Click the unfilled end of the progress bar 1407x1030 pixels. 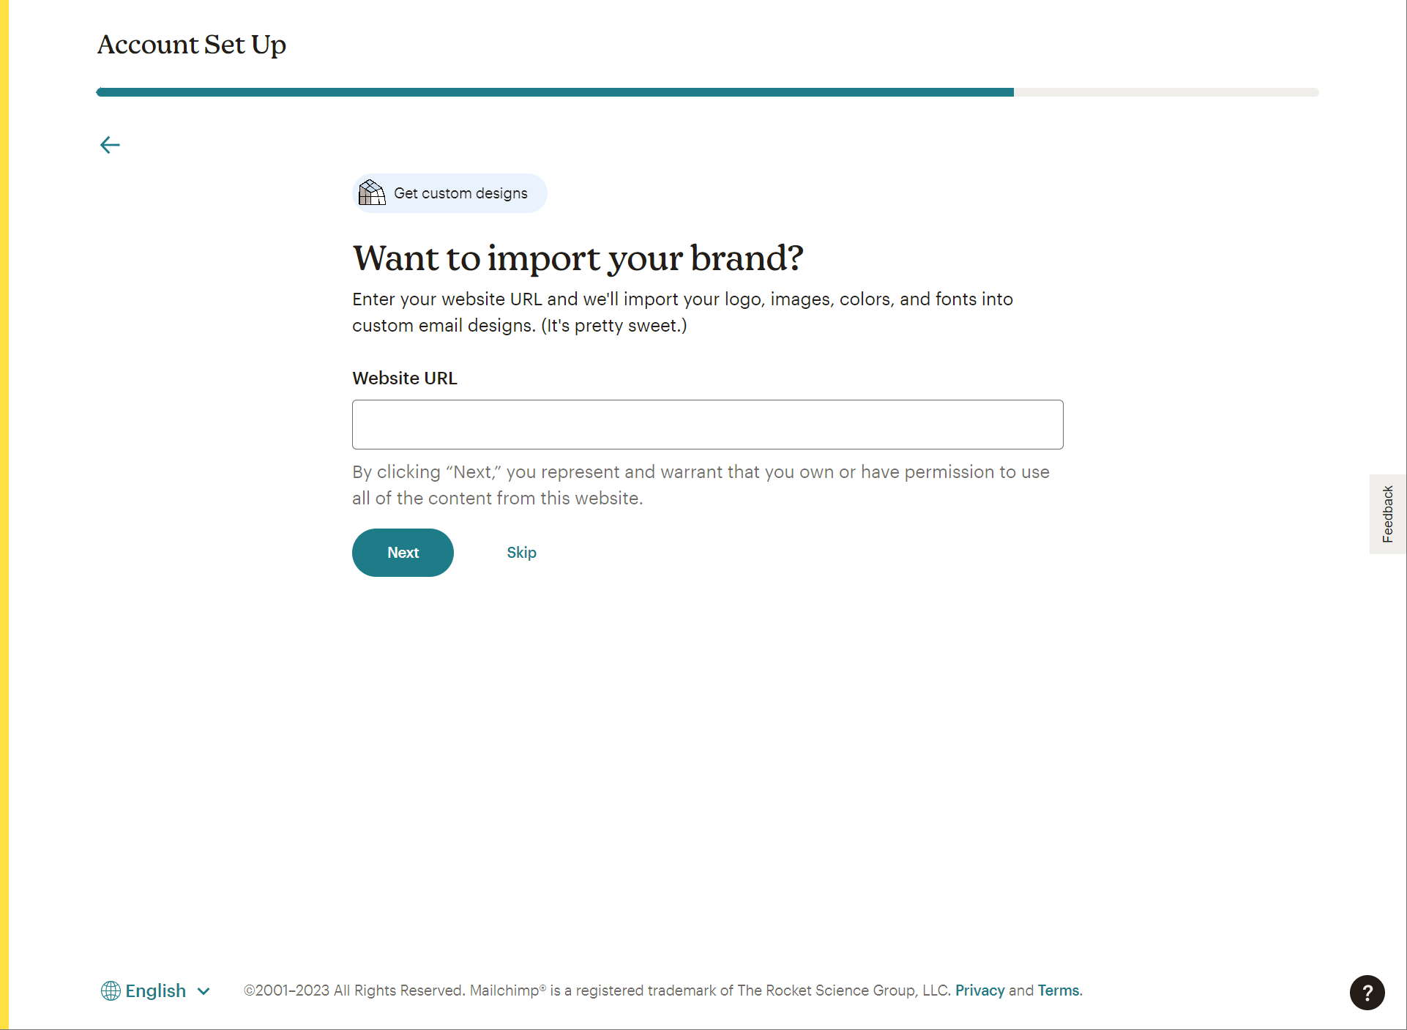click(x=1166, y=92)
